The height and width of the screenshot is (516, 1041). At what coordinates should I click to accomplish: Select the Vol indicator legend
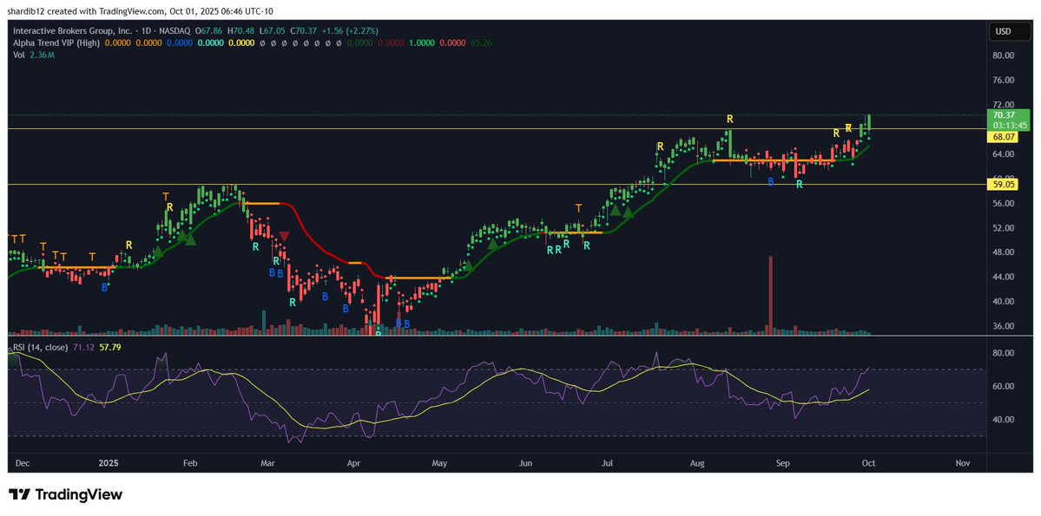[x=17, y=55]
